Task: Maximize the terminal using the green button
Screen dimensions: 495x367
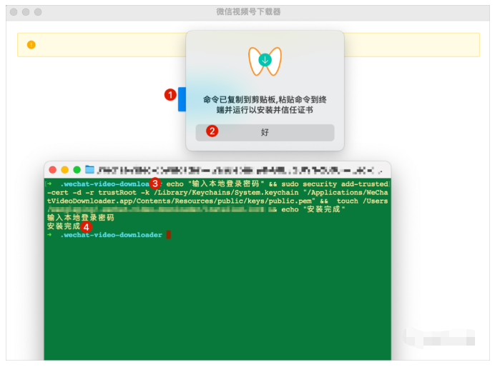Action: pyautogui.click(x=77, y=170)
